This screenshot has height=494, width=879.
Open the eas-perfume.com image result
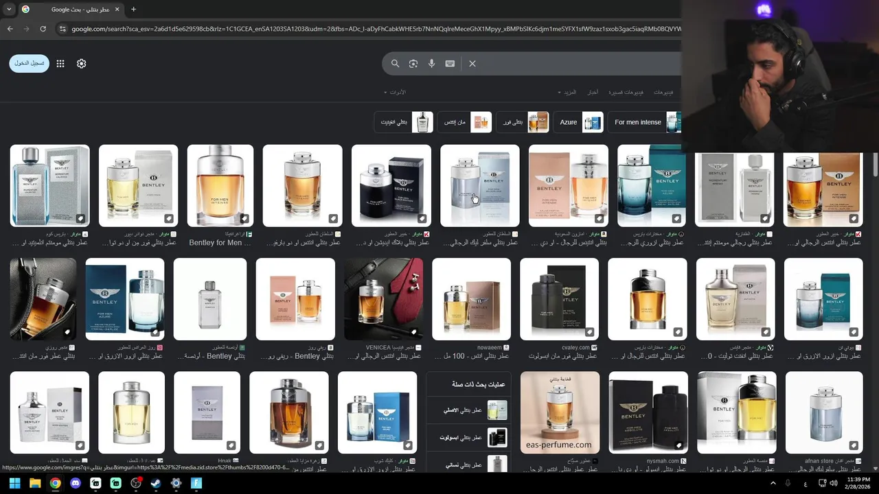pos(560,412)
